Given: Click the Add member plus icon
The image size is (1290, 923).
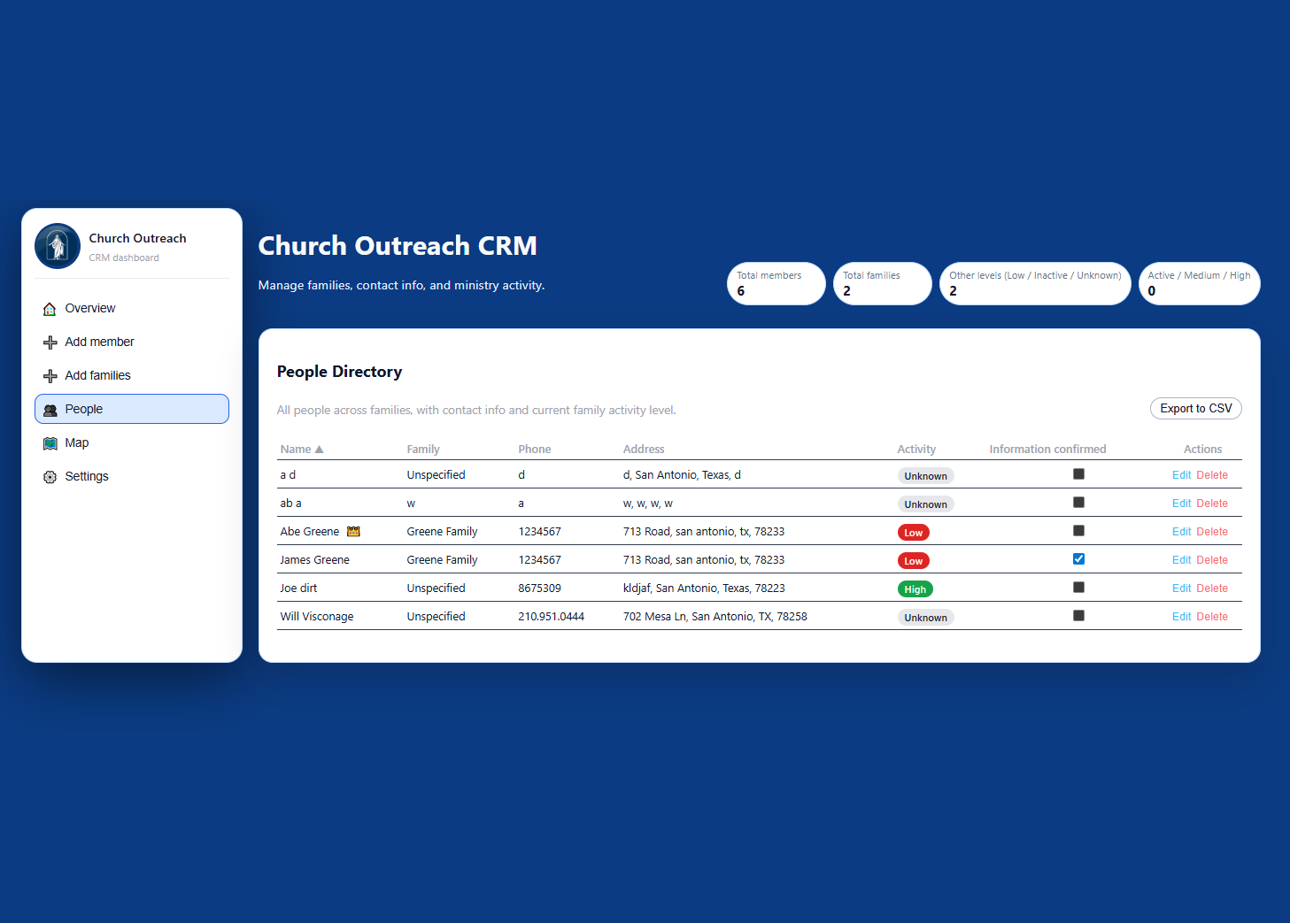Looking at the screenshot, I should (x=50, y=342).
